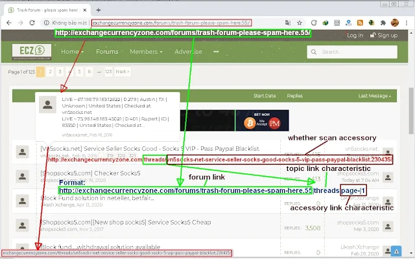Click the RSS feed extension icon
Screen dimensions: 415x259
coord(360,23)
